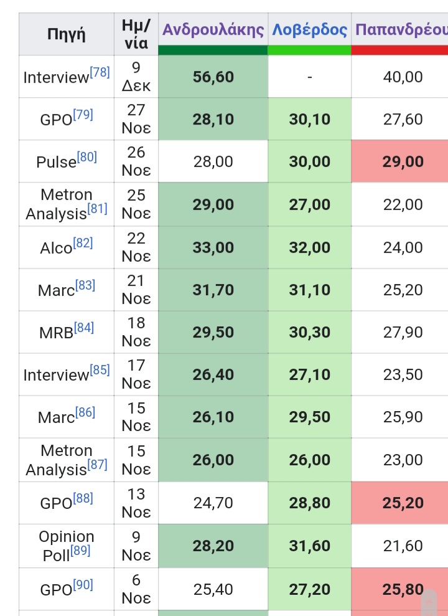The image size is (448, 616).
Task: Open the Λοβέρδος candidate link
Action: [309, 30]
